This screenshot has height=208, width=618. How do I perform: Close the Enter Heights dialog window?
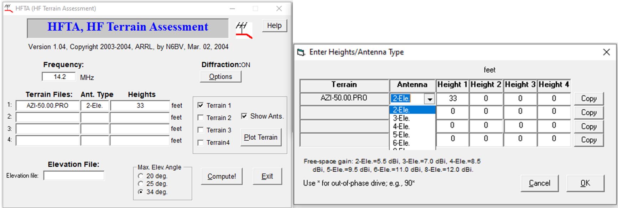point(606,52)
